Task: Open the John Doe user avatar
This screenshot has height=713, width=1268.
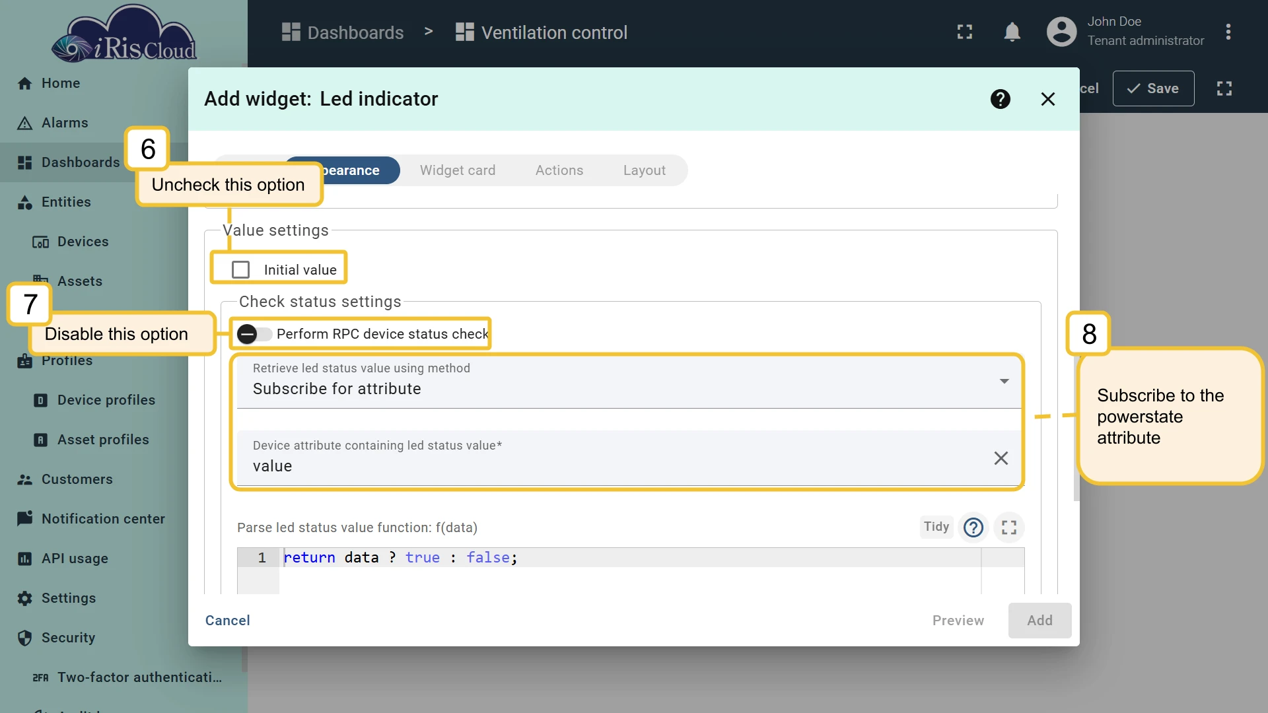Action: point(1062,32)
